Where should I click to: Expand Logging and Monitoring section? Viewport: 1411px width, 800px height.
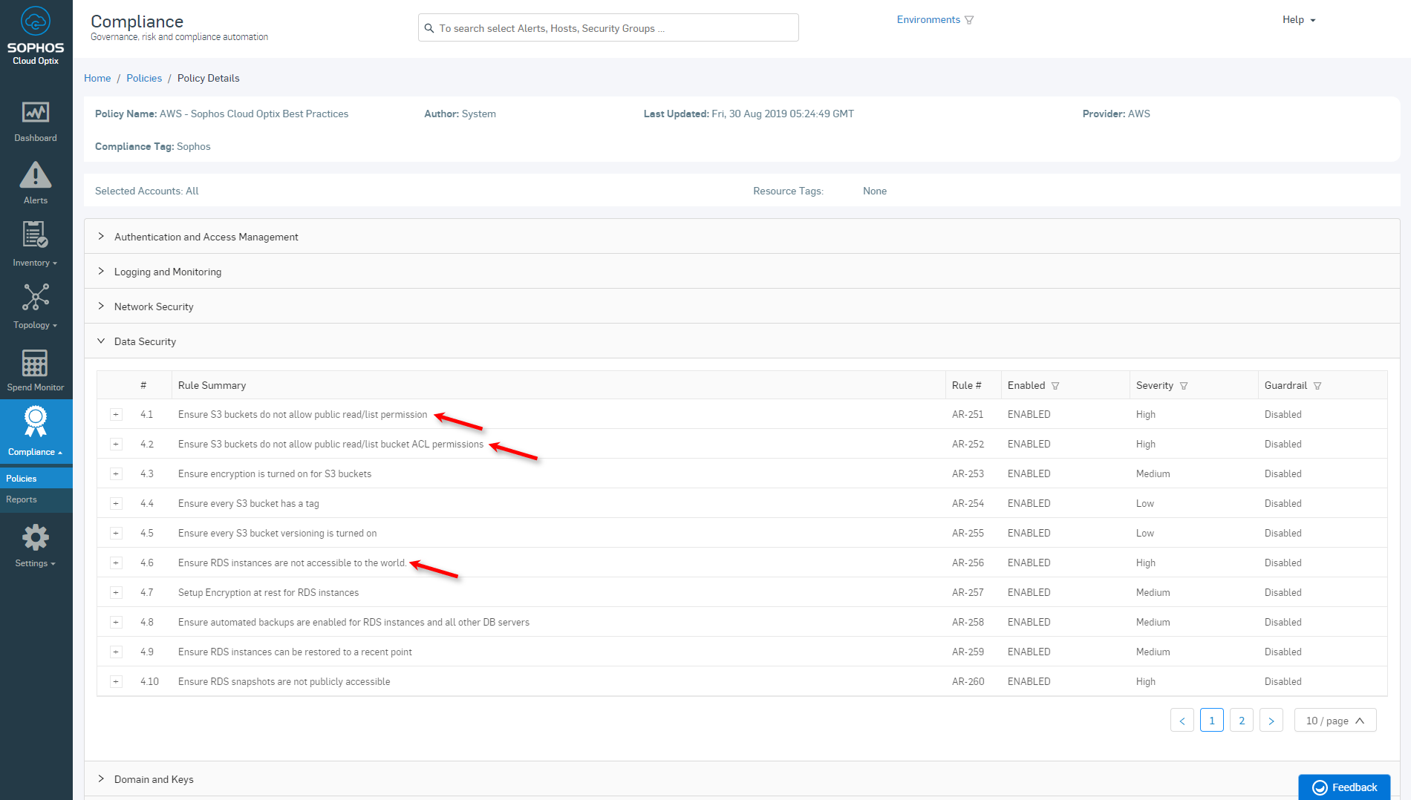[x=742, y=272]
